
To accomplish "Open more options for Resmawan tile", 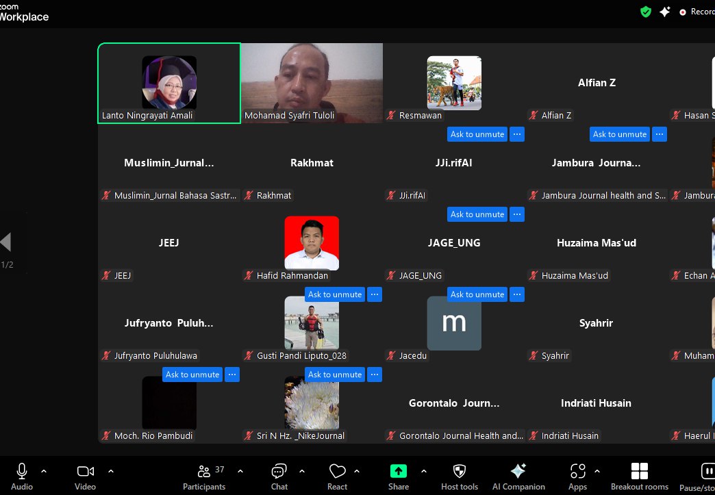I will (x=517, y=134).
